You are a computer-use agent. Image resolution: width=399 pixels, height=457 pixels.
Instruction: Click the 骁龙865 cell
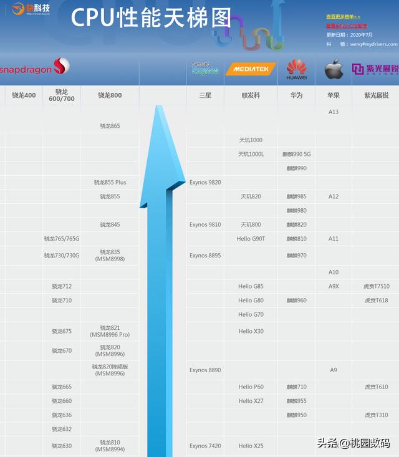pyautogui.click(x=110, y=126)
